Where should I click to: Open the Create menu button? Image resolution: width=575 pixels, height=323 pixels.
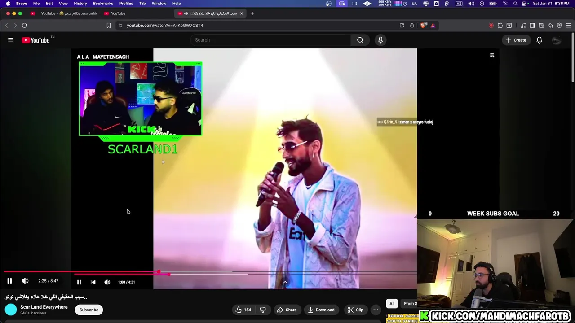click(x=516, y=40)
